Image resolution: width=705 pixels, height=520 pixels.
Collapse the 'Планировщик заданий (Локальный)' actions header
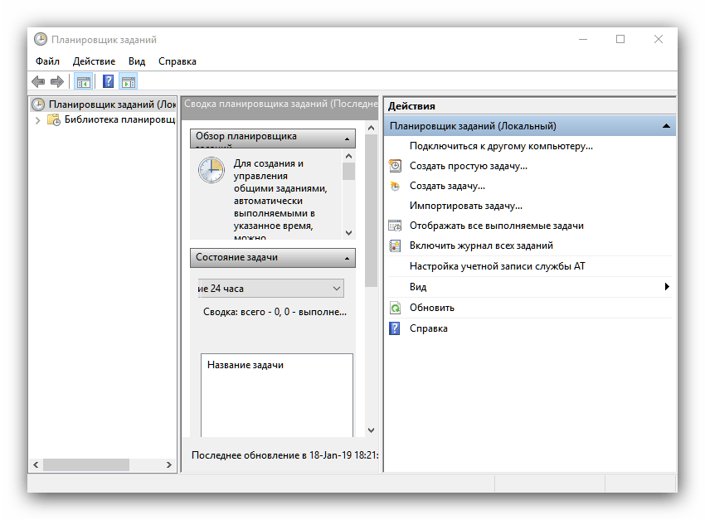[x=666, y=126]
